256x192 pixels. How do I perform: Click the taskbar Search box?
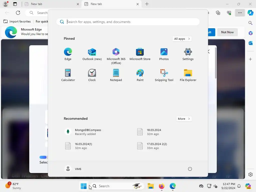coord(117,186)
